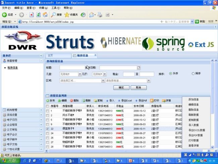Click the 导入 import toolbar button
218x164 pixels.
pos(110,100)
